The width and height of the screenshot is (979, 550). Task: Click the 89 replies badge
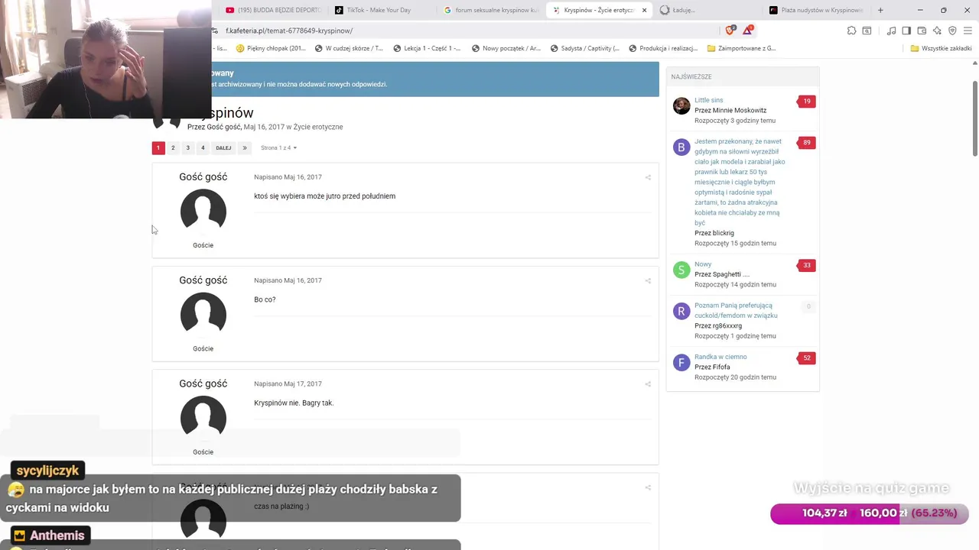tap(807, 142)
